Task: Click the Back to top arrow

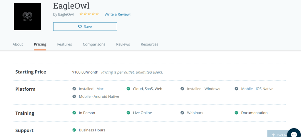Action: click(x=274, y=135)
